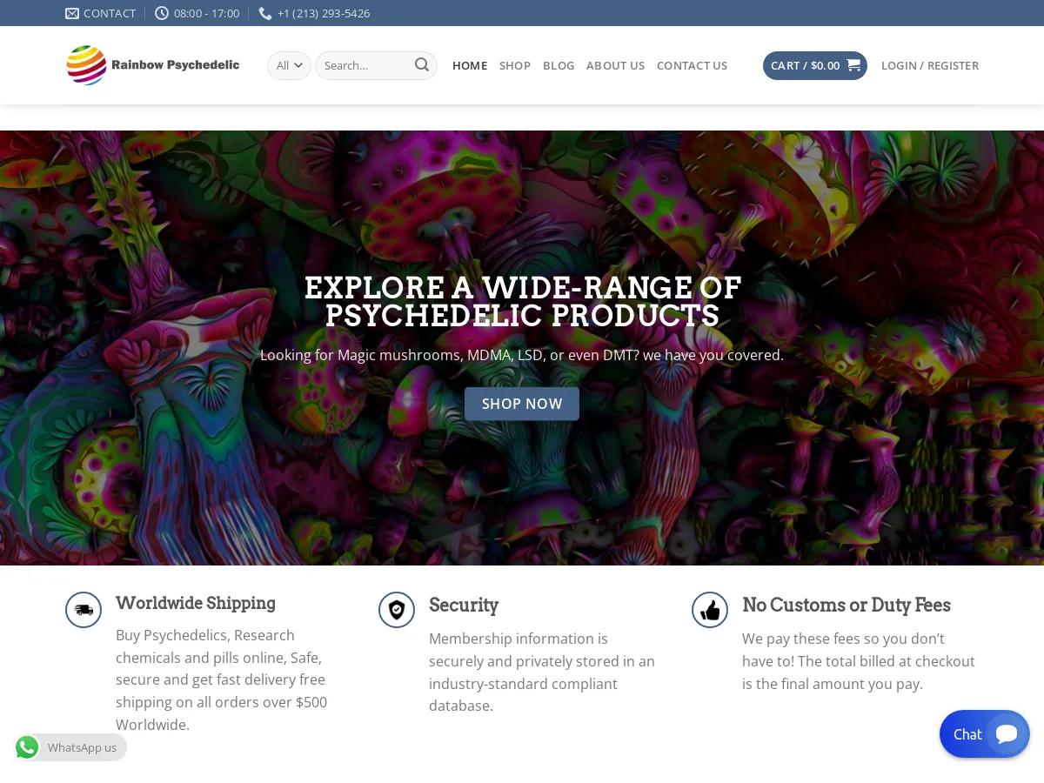Select CONTACT US in the navigation
The height and width of the screenshot is (783, 1044).
tap(692, 65)
